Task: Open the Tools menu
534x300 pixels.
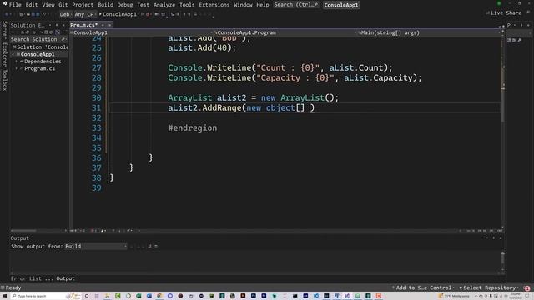Action: point(187,5)
